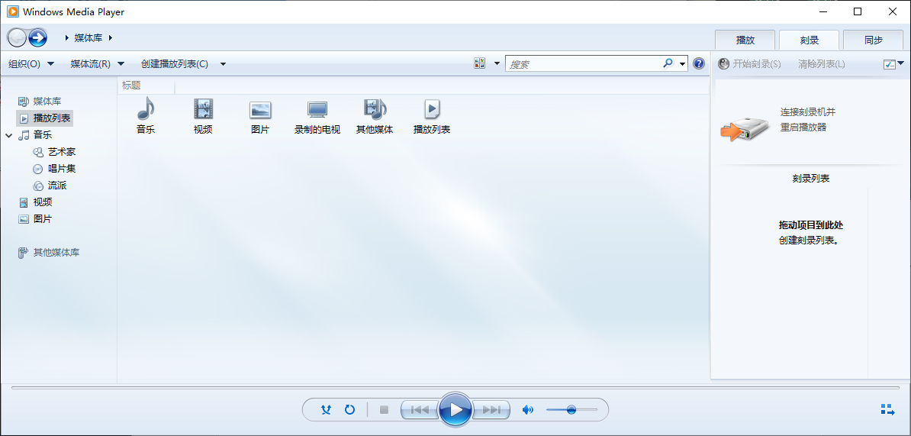This screenshot has width=911, height=436.
Task: Click the Next track button
Action: [x=491, y=410]
